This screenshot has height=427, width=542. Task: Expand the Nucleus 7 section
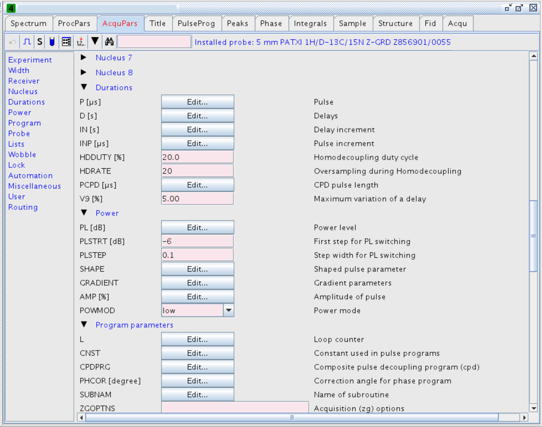point(84,58)
